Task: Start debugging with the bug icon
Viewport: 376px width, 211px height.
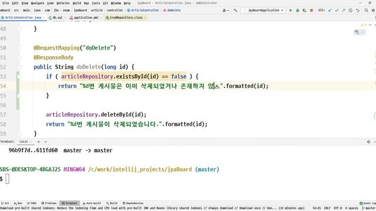Action: (298, 11)
